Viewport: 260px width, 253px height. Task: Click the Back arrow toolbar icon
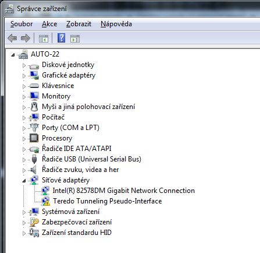(12, 38)
